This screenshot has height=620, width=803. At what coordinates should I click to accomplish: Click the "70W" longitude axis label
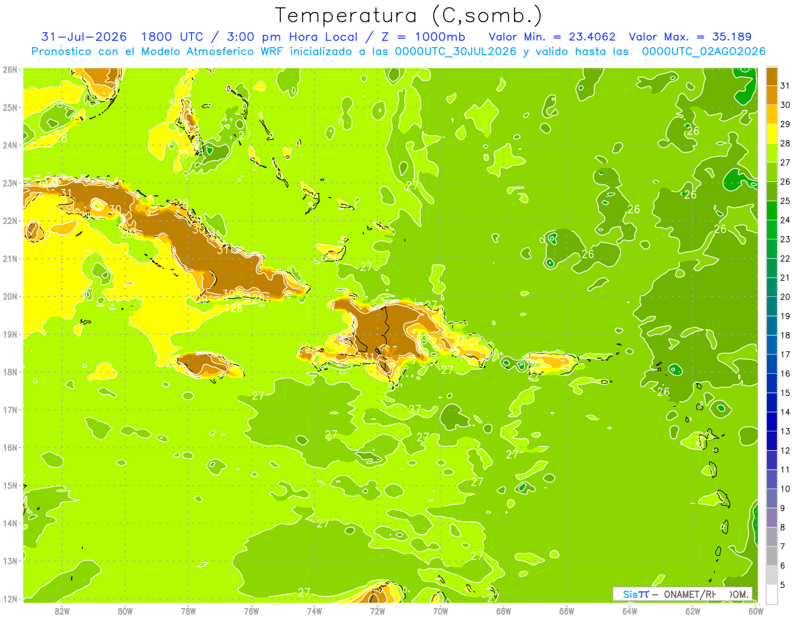pos(440,611)
